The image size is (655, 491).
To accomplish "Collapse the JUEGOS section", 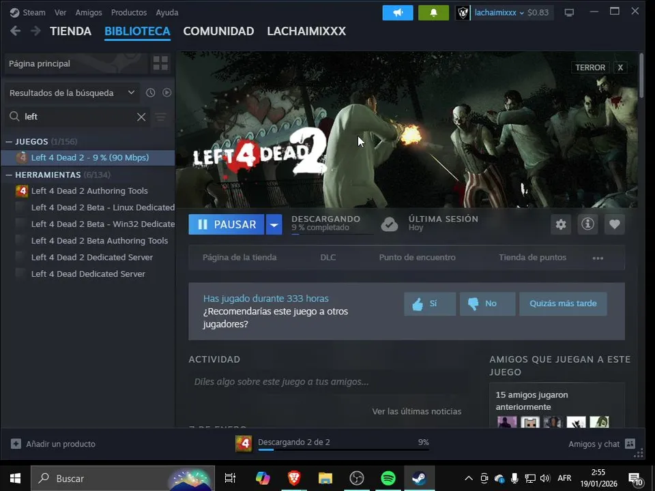I will pyautogui.click(x=9, y=142).
